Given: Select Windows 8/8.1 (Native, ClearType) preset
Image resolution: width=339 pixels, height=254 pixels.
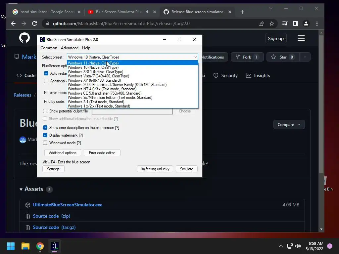Looking at the screenshot, I should [132, 72].
